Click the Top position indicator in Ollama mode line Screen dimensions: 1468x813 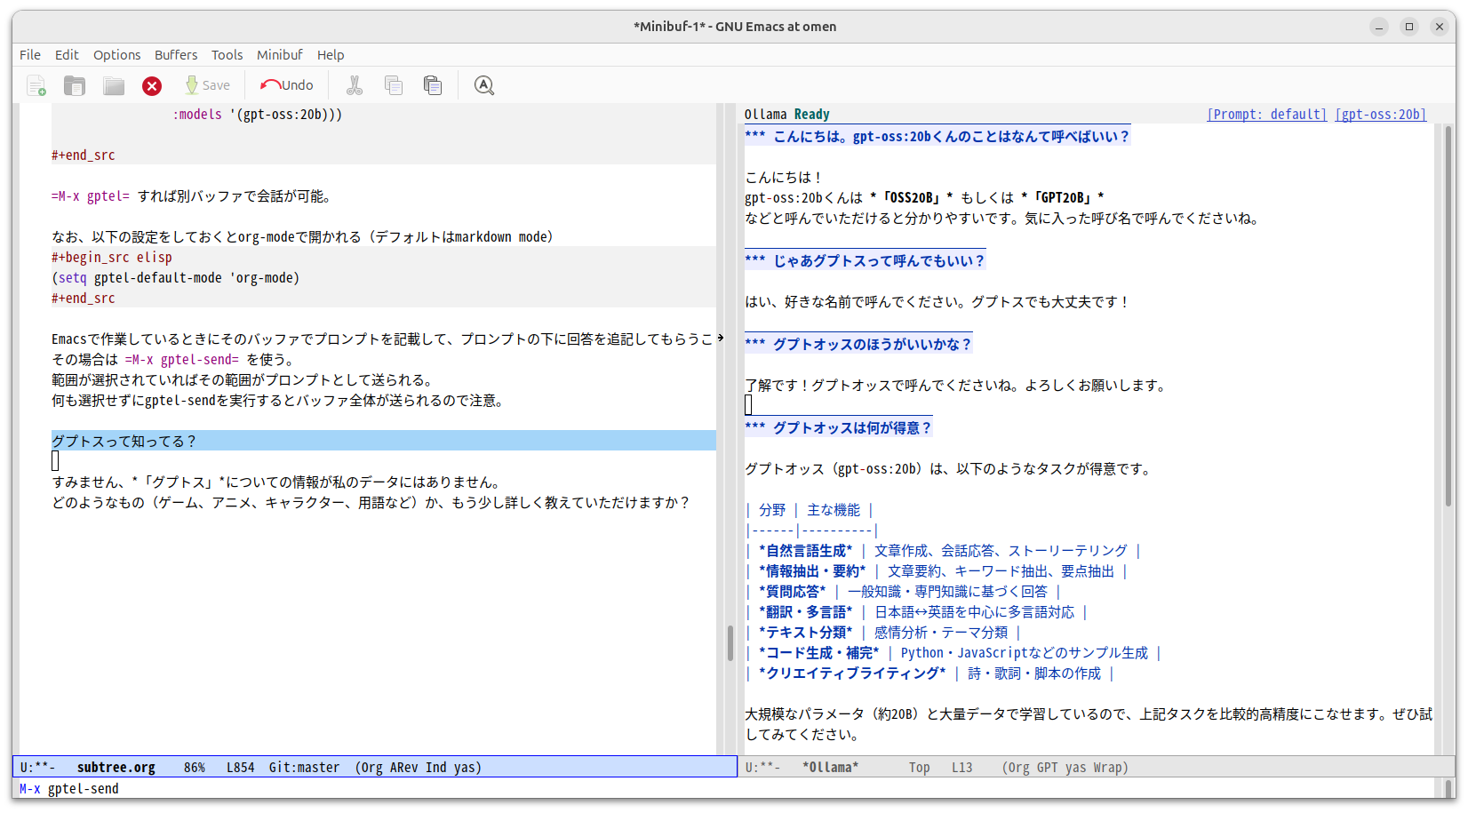pos(920,768)
